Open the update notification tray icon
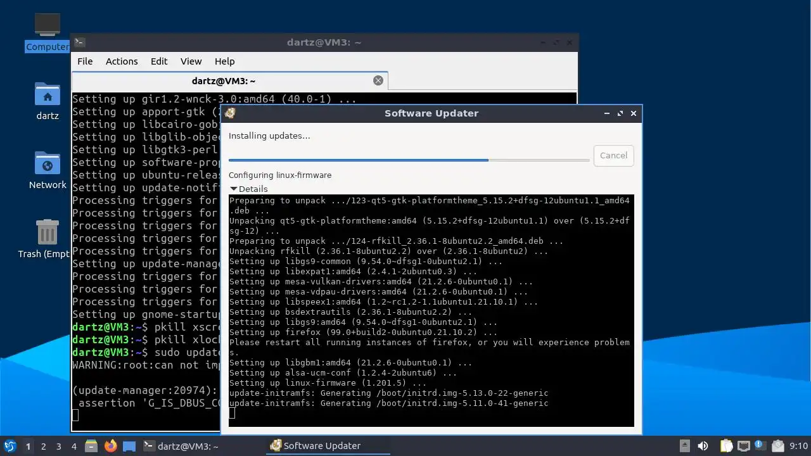The image size is (811, 456). click(760, 446)
